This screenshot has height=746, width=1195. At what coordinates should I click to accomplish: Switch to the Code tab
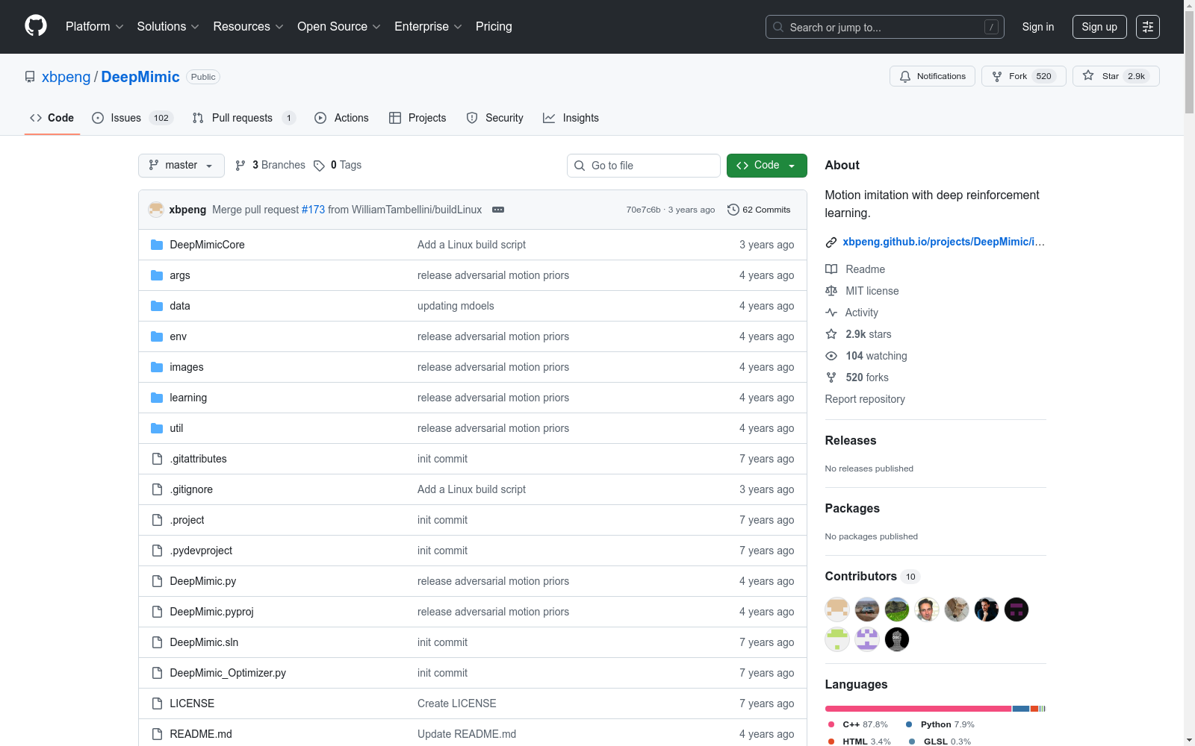(x=52, y=118)
